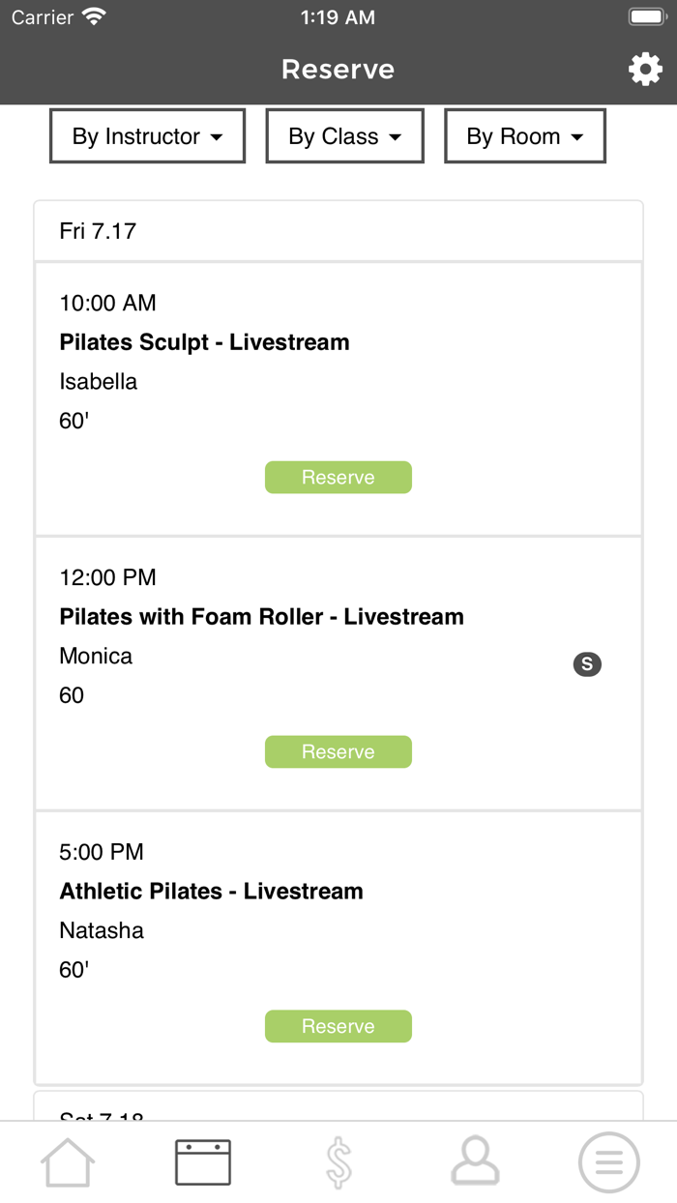Open app settings via the gear icon
Image resolution: width=677 pixels, height=1203 pixels.
[x=646, y=69]
